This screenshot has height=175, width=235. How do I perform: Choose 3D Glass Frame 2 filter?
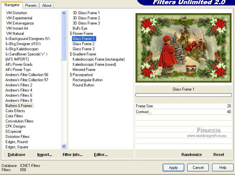click(x=86, y=18)
